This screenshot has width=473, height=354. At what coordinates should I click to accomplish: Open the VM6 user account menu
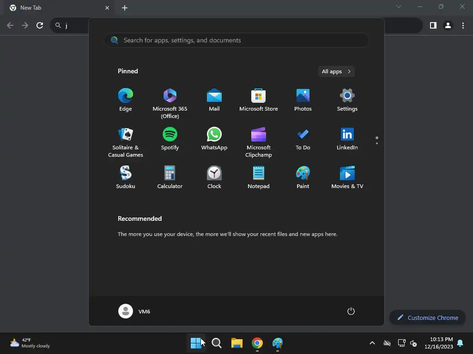point(134,311)
